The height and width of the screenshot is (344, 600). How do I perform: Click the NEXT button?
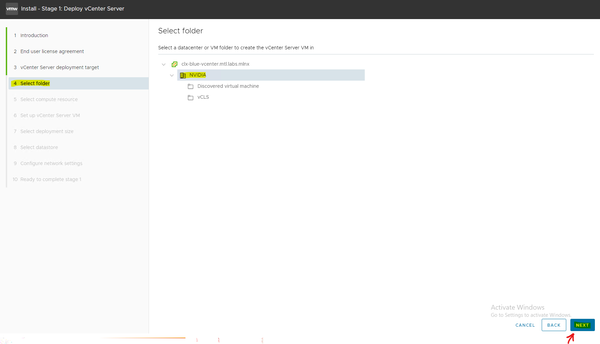pos(582,325)
